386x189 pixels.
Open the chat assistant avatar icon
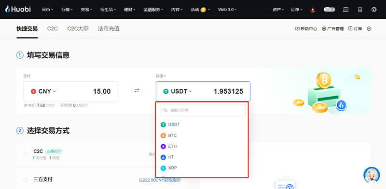click(x=372, y=175)
